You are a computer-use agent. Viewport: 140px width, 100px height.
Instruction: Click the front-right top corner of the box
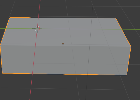[131, 46]
